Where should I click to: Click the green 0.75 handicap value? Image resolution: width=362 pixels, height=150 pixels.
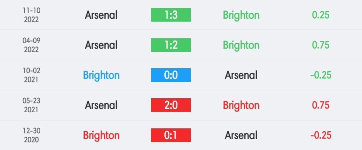(x=321, y=45)
